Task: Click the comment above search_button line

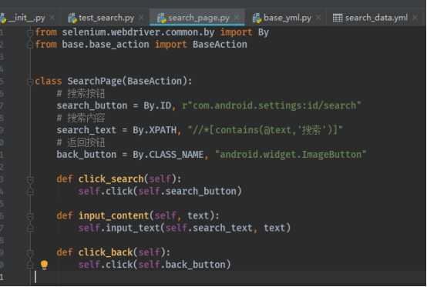Action: [x=81, y=94]
